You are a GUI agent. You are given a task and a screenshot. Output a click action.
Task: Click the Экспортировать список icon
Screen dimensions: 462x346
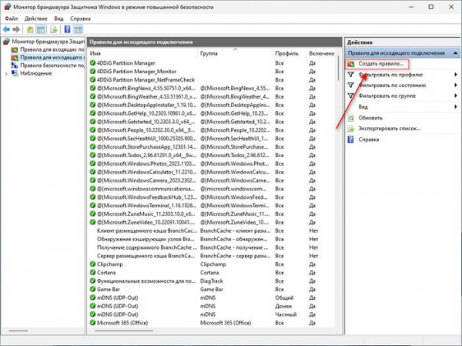351,129
